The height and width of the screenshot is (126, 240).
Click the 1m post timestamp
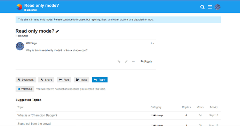152,43
